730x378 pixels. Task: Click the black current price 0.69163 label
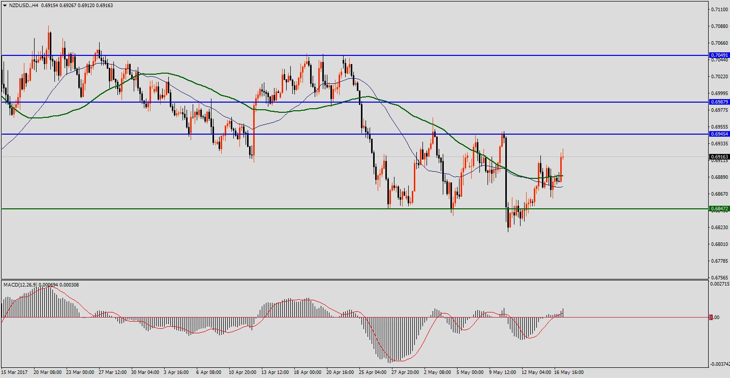click(719, 157)
